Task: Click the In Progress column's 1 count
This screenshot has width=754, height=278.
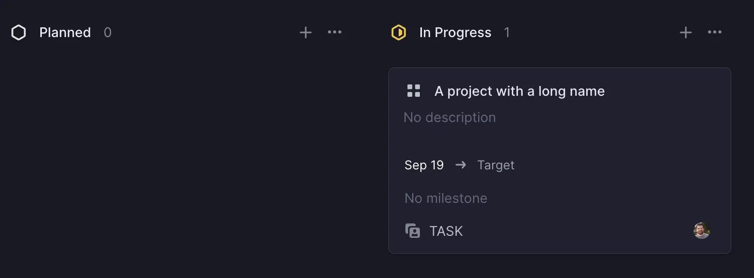Action: point(507,33)
